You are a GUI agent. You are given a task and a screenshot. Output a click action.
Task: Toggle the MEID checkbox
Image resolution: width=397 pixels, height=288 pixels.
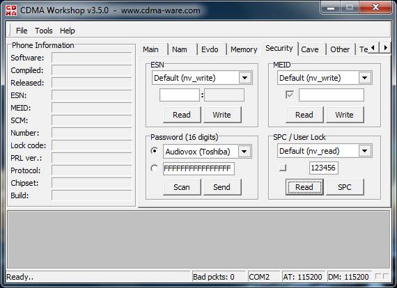[290, 95]
